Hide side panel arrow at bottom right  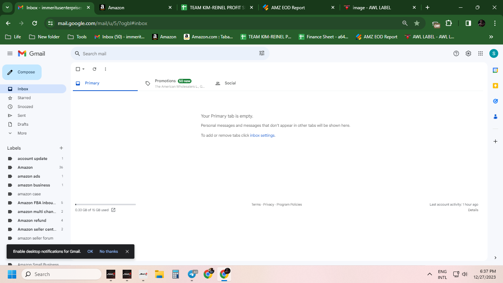(495, 258)
